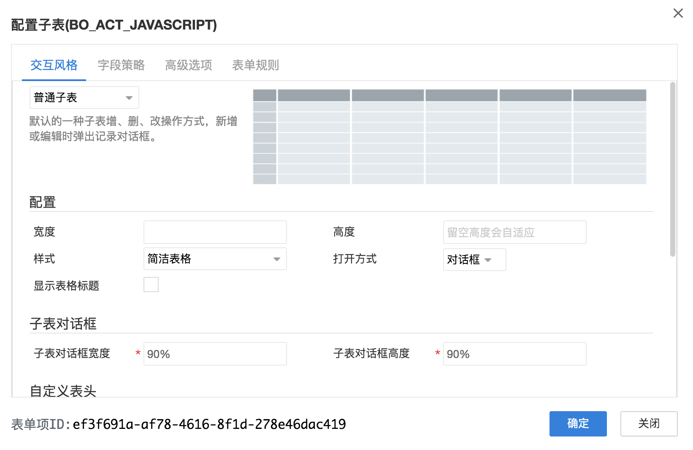
Task: Expand the 普通子表 type dropdown
Action: click(x=84, y=98)
